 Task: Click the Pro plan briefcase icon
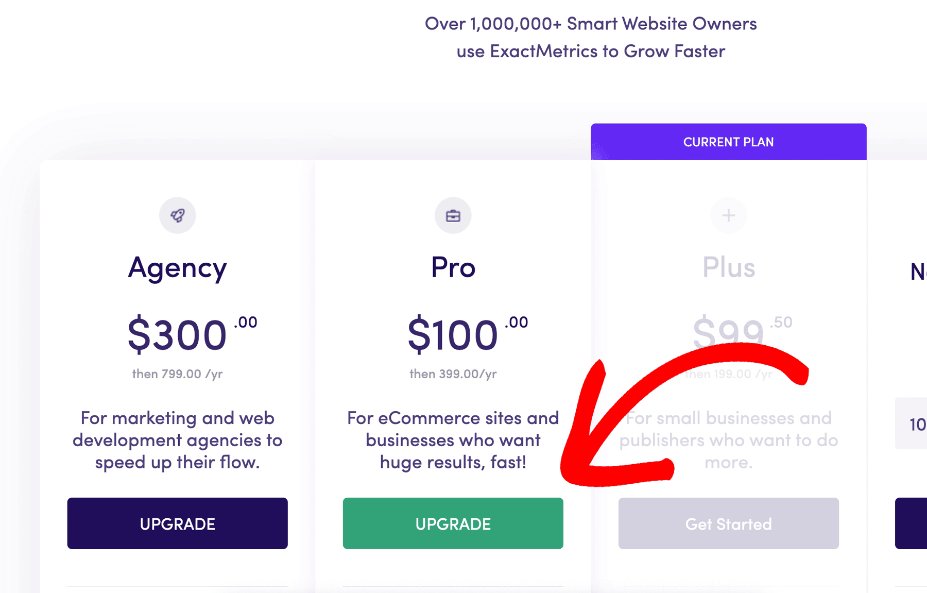tap(453, 215)
